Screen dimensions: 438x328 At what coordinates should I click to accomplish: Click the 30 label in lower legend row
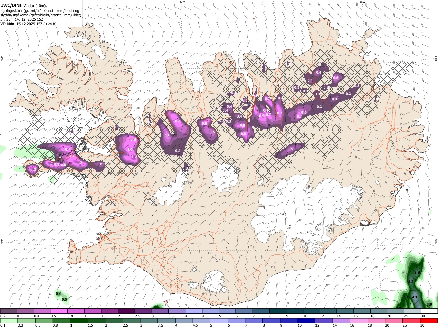click(423, 326)
